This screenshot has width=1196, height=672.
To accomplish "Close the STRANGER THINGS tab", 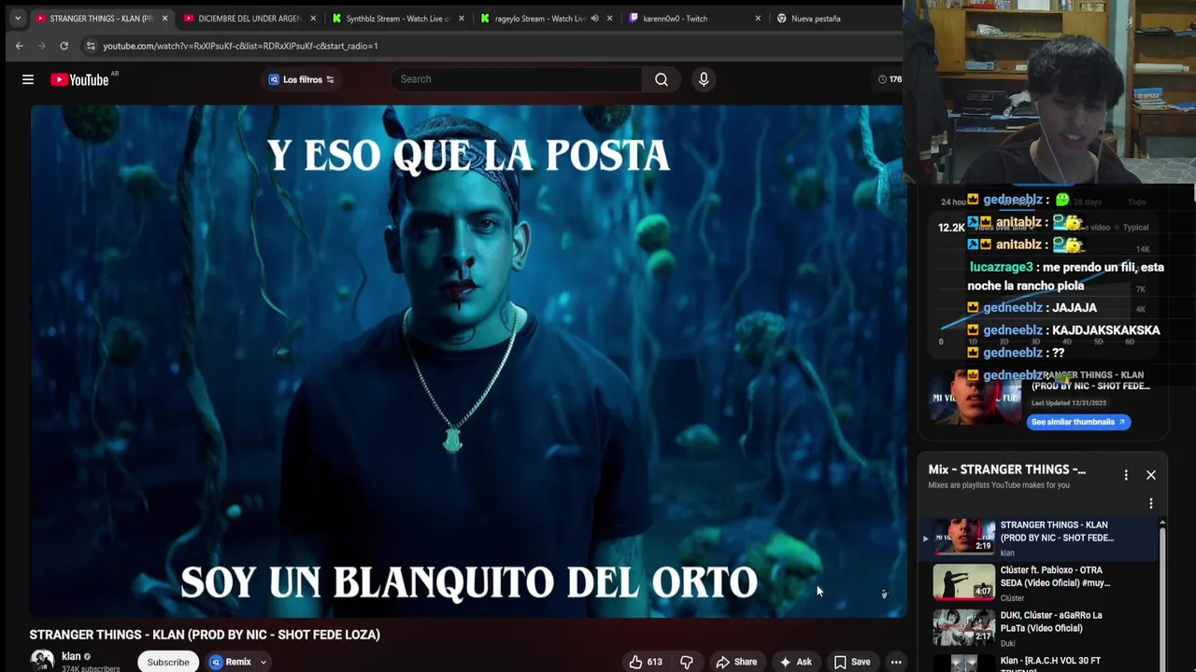I will click(x=164, y=19).
